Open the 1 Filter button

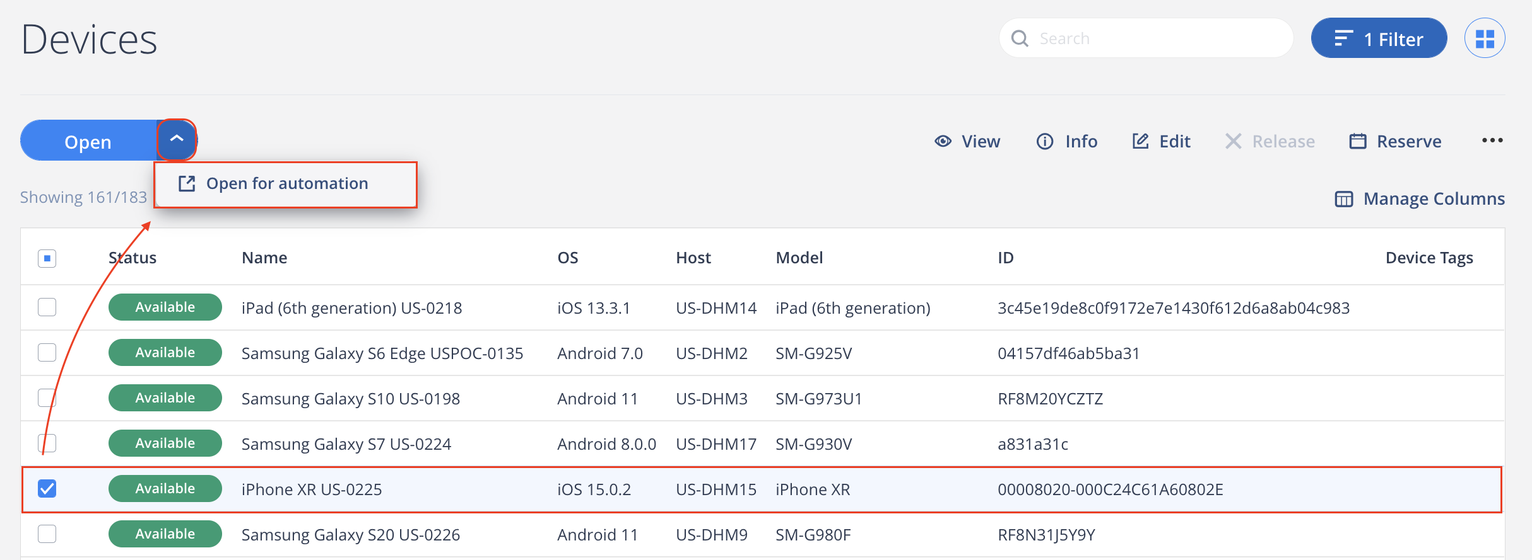click(1379, 38)
